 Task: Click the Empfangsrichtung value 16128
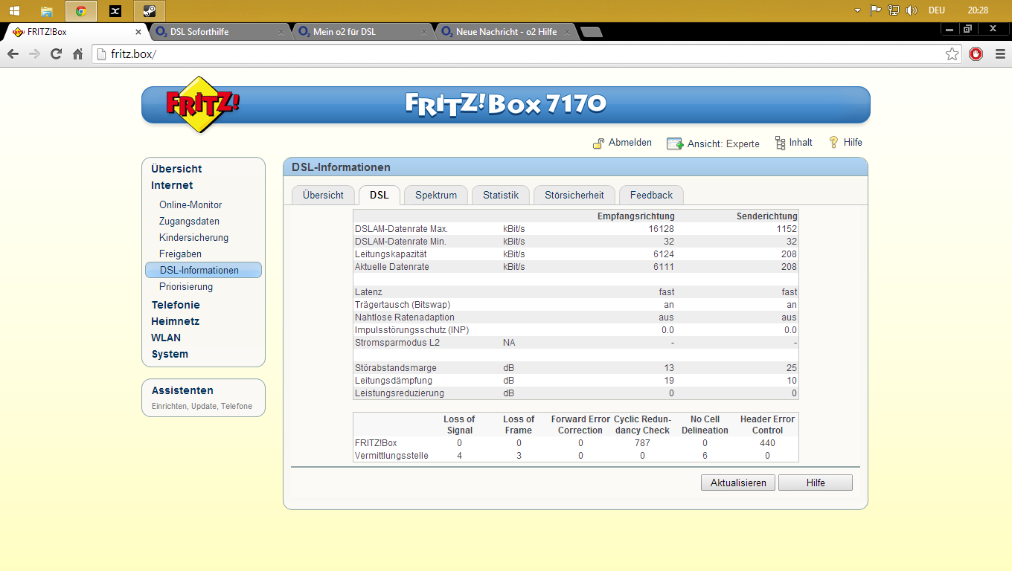click(661, 229)
